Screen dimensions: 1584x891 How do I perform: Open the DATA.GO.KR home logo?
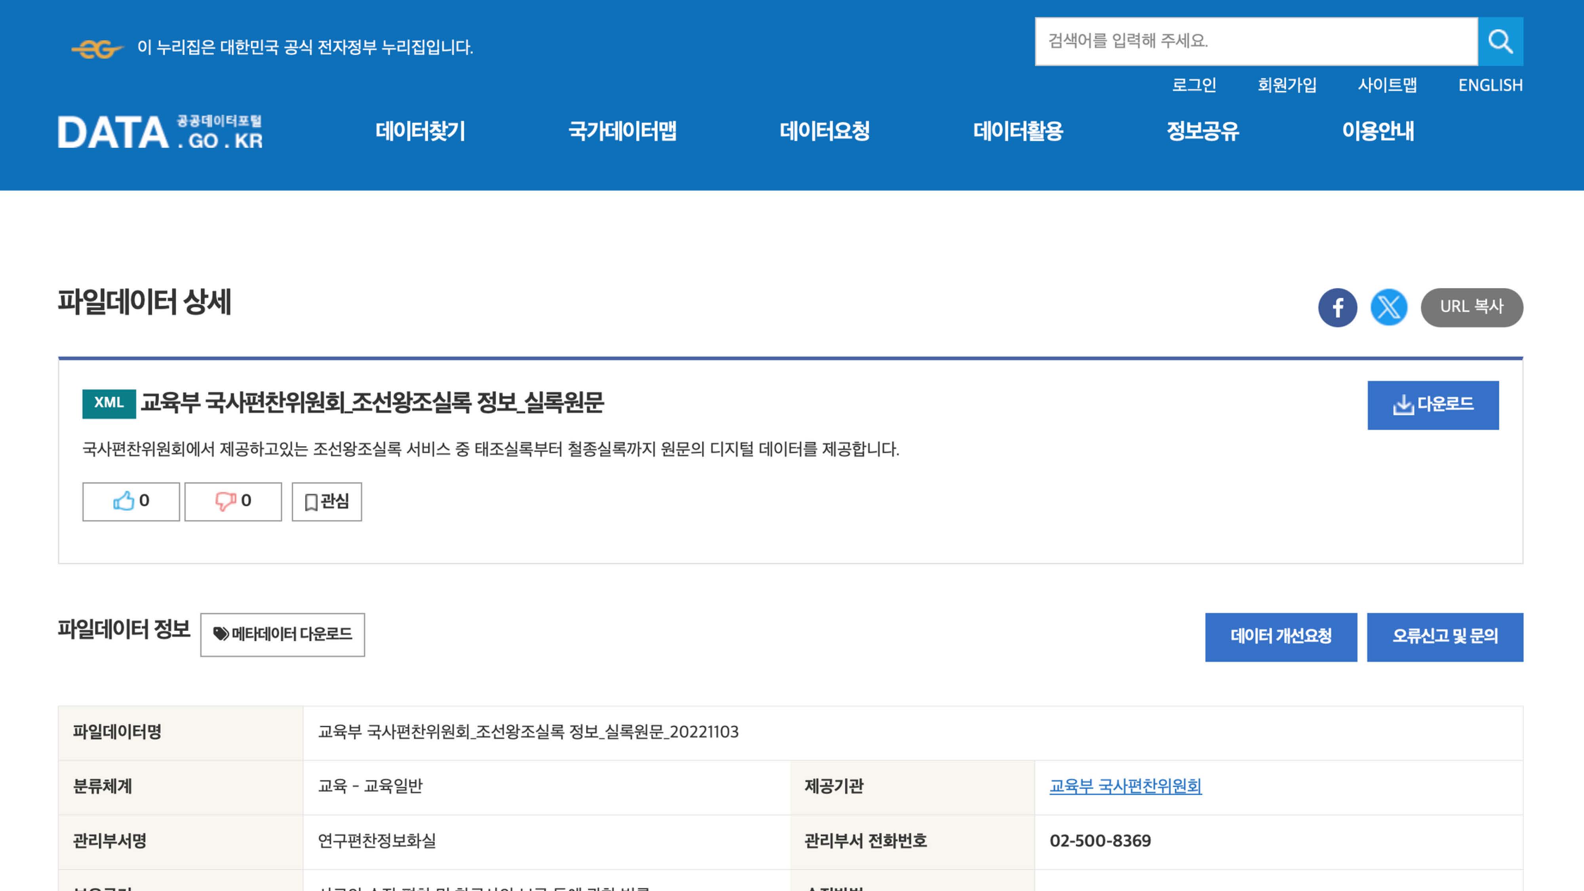click(160, 131)
